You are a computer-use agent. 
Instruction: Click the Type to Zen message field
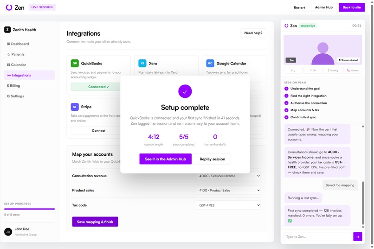(317, 236)
